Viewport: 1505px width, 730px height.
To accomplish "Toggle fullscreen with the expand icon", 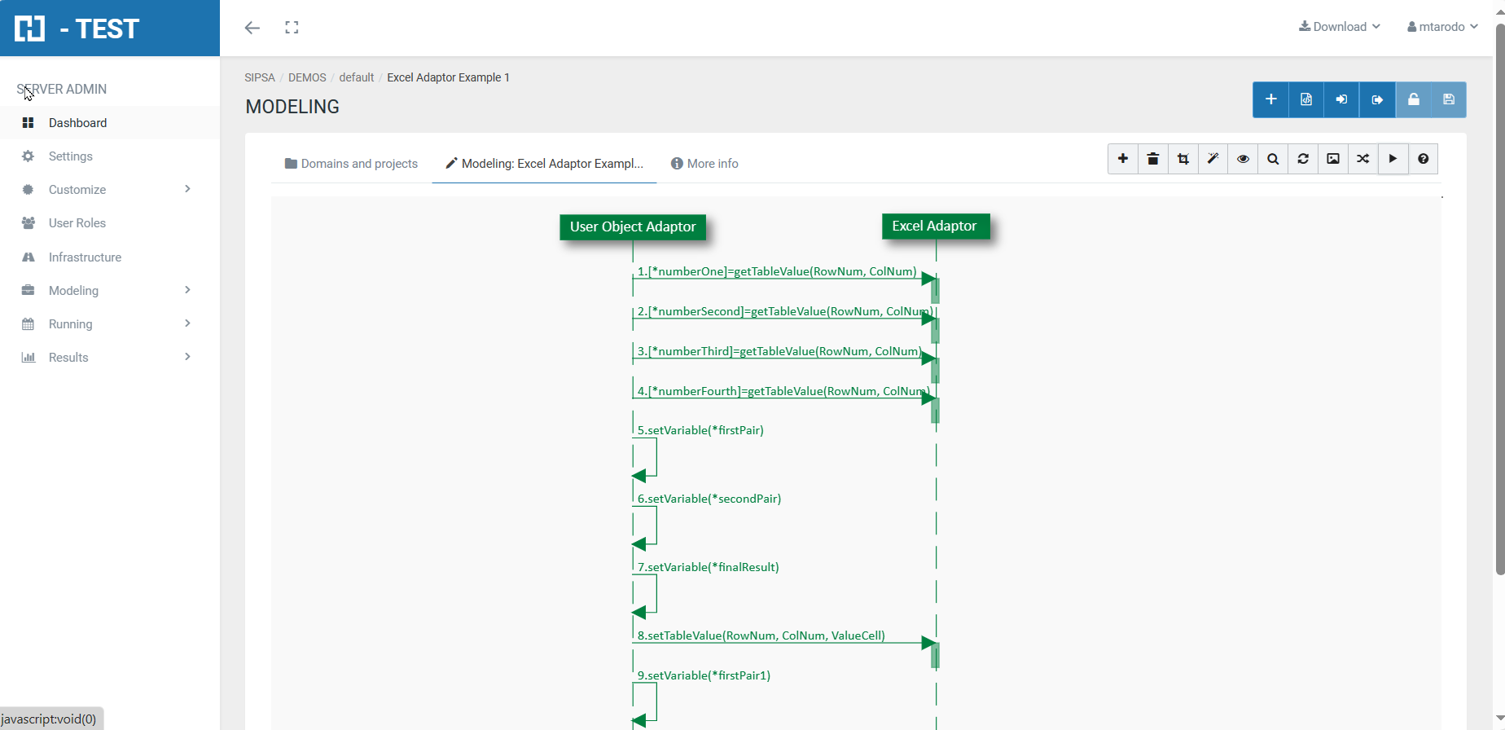I will click(x=292, y=28).
